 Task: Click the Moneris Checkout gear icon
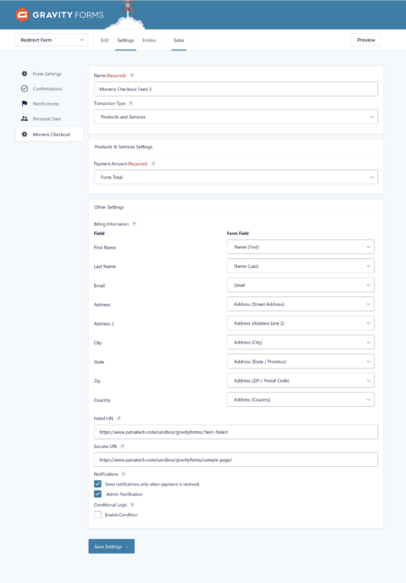tap(24, 134)
